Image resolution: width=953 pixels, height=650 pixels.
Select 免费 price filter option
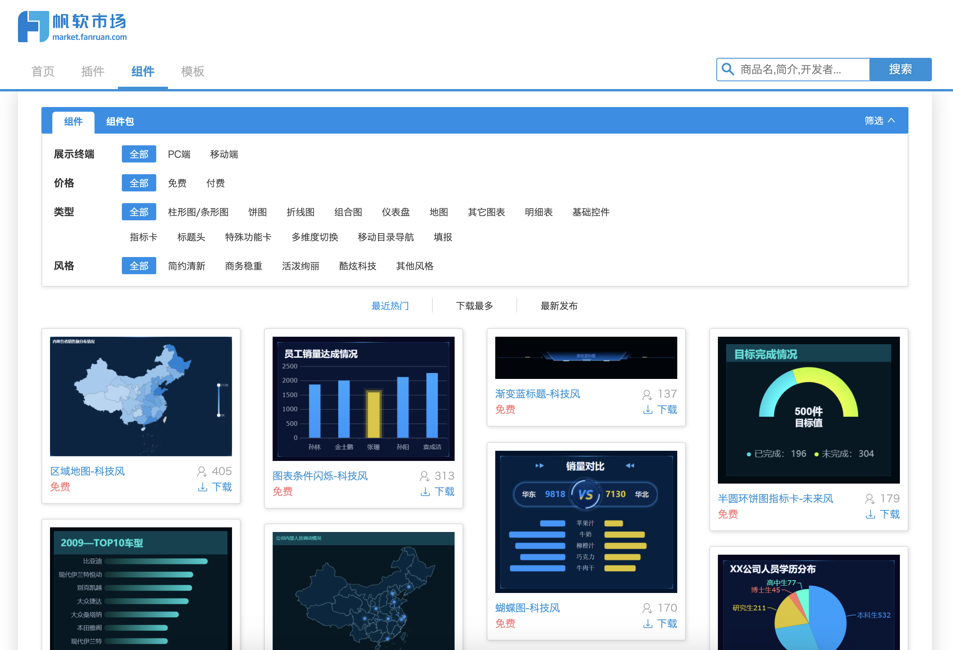[x=177, y=183]
